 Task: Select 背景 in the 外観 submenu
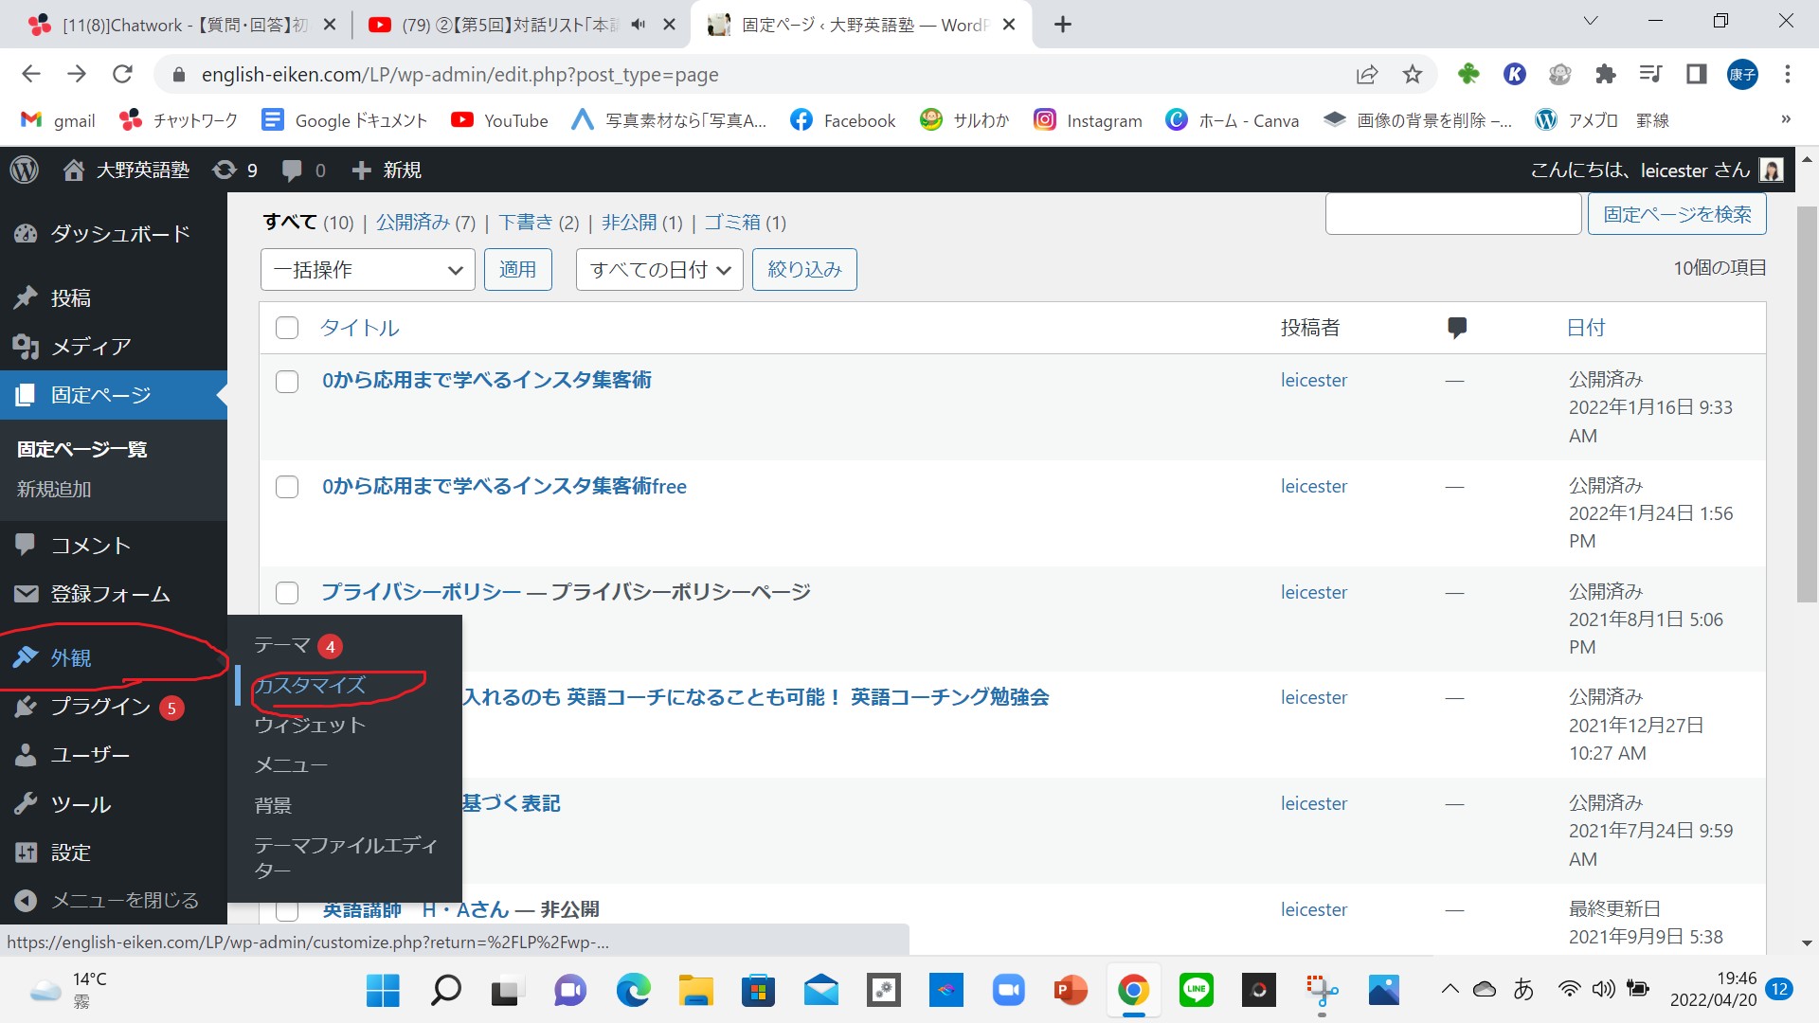click(273, 805)
